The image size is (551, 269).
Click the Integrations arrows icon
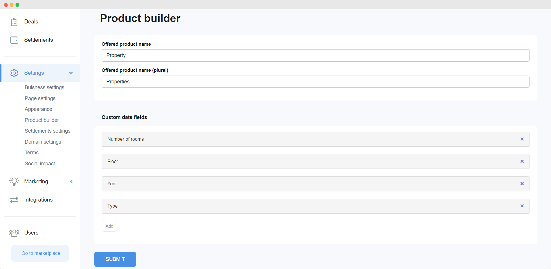tap(14, 200)
